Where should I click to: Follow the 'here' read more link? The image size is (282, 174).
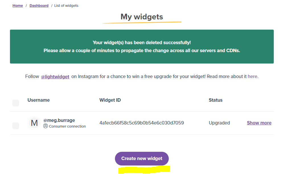click(x=252, y=77)
